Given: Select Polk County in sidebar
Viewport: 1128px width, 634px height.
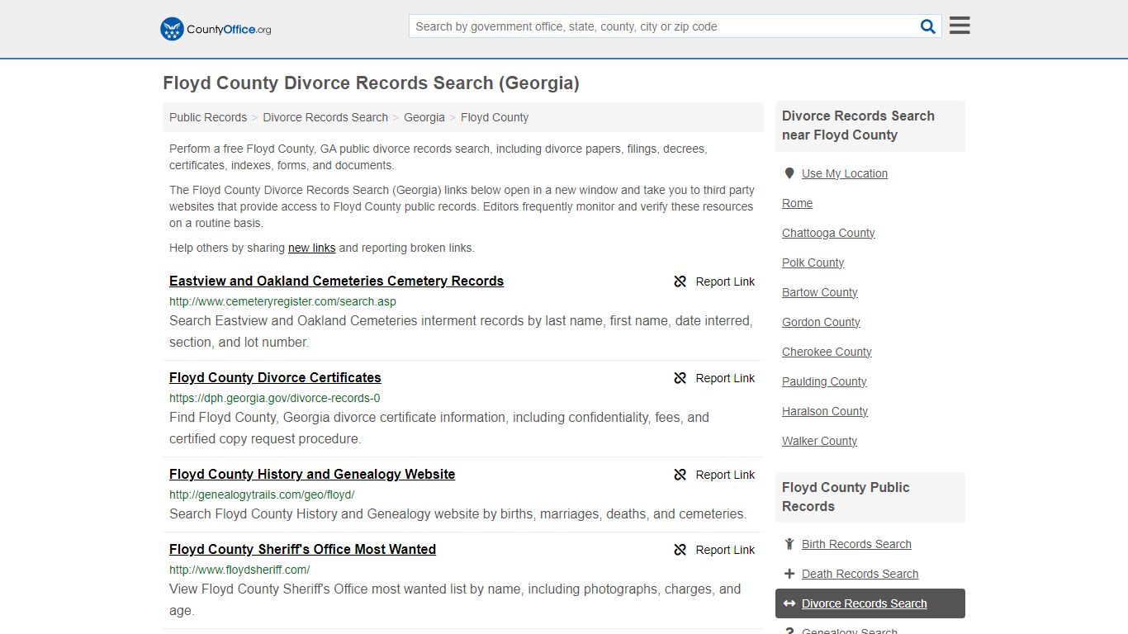Looking at the screenshot, I should [813, 263].
